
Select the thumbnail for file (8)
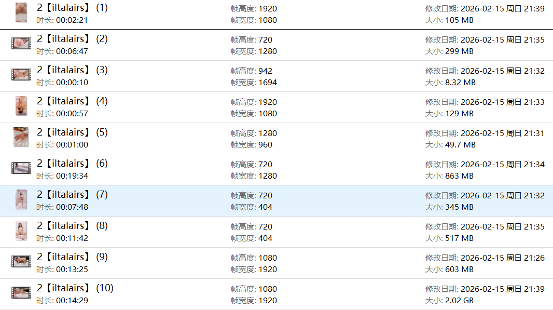(x=21, y=231)
